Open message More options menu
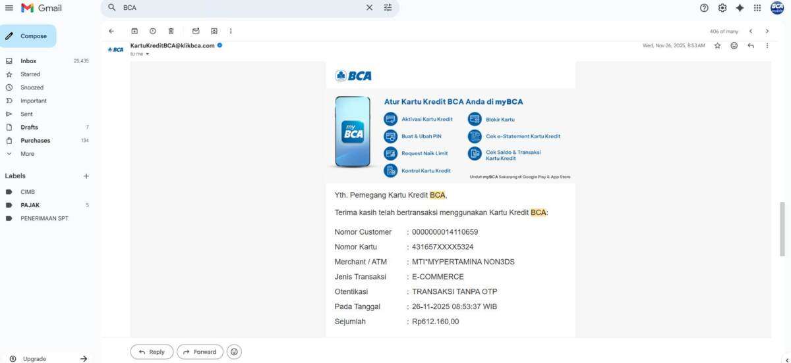This screenshot has height=363, width=791. click(x=767, y=45)
